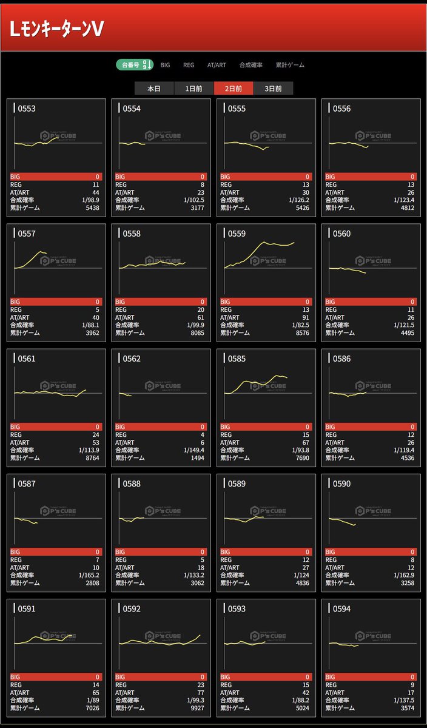Screen dimensions: 427x728
Task: Open machine 0594 graph card
Action: [x=371, y=658]
